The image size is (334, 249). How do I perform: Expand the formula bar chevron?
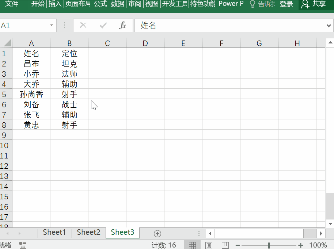[329, 26]
